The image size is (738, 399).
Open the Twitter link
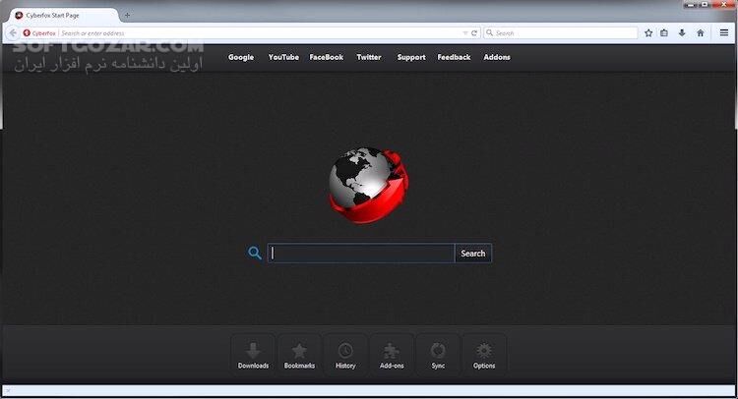369,57
